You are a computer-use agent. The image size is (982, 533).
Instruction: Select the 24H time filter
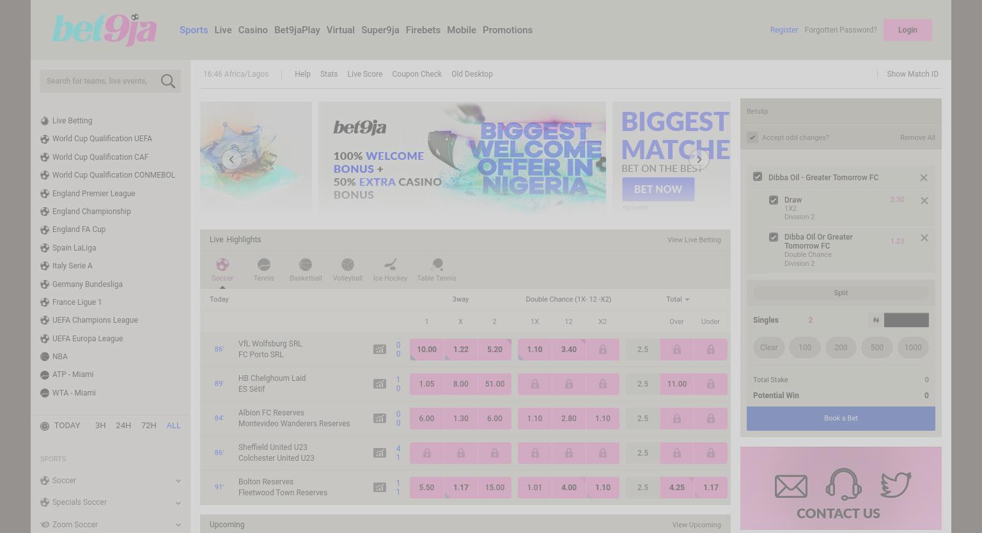123,426
